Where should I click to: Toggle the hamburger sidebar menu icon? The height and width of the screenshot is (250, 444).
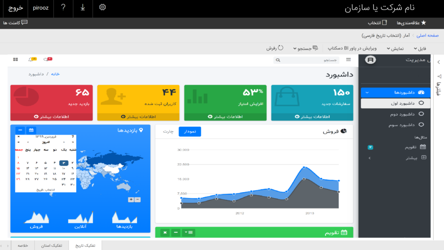348,59
